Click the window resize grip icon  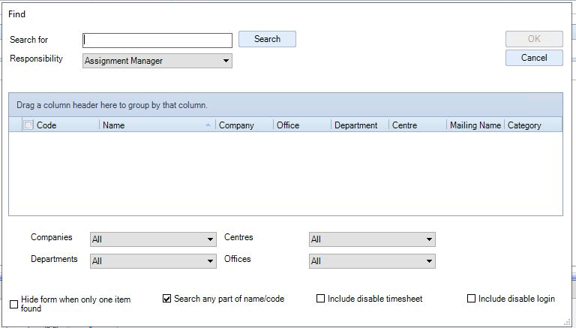568,322
